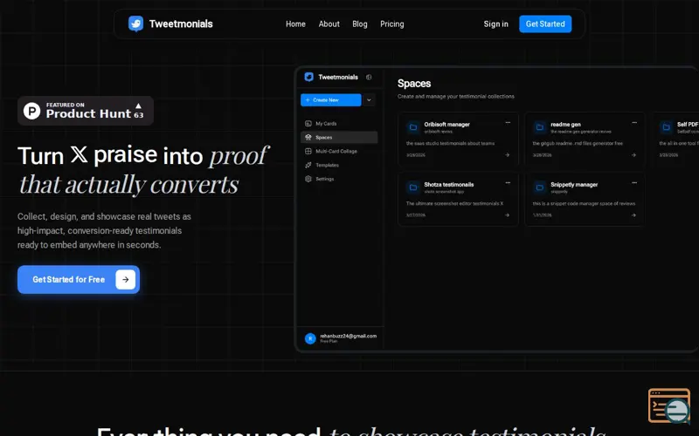Viewport: 699px width, 436px height.
Task: Open the Home nav link
Action: 295,24
